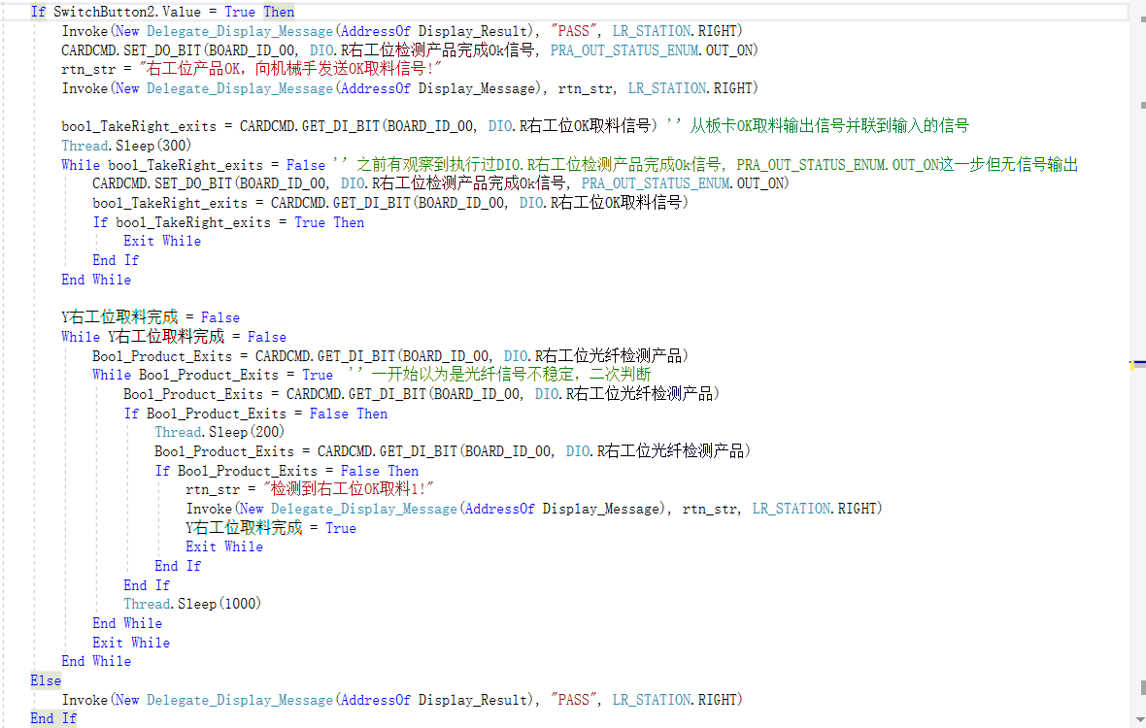Click 'While Y右工位取料完成 = False' line
Viewport: 1146px width, 728px height.
pos(174,337)
